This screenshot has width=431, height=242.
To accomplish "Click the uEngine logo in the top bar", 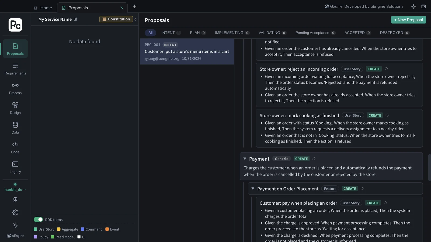I will [333, 6].
